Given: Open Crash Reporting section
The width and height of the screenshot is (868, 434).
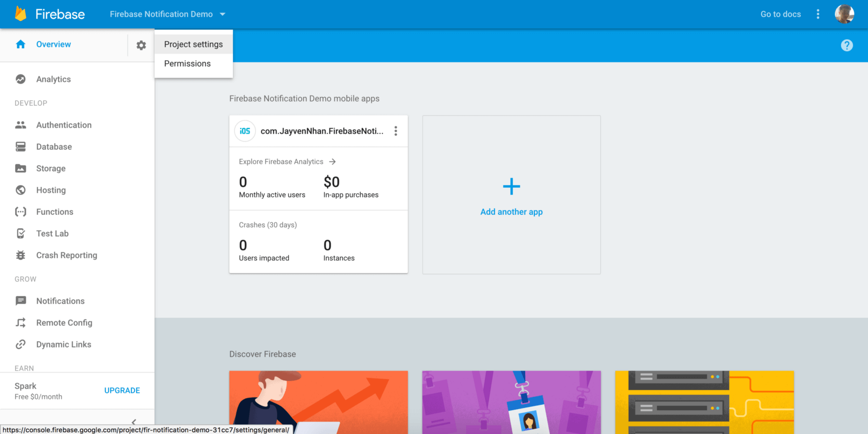Looking at the screenshot, I should click(x=67, y=255).
